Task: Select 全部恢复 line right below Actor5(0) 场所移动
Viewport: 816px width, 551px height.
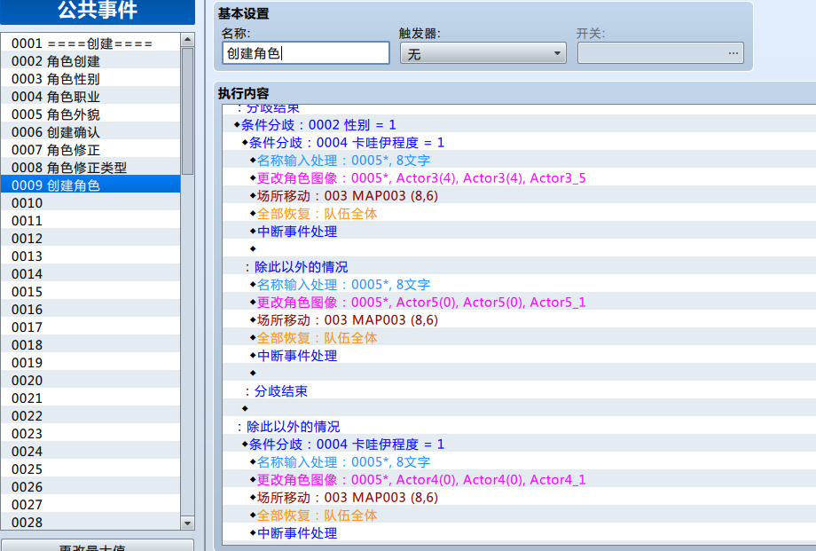Action: [x=520, y=337]
